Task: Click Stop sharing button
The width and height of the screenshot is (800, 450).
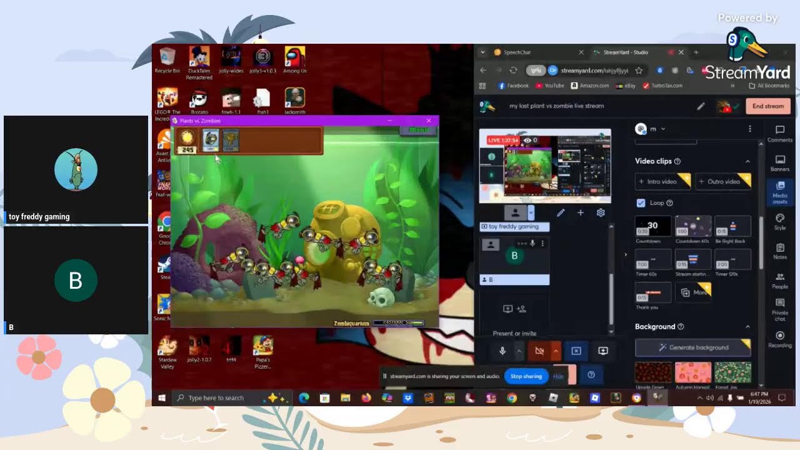Action: click(526, 376)
